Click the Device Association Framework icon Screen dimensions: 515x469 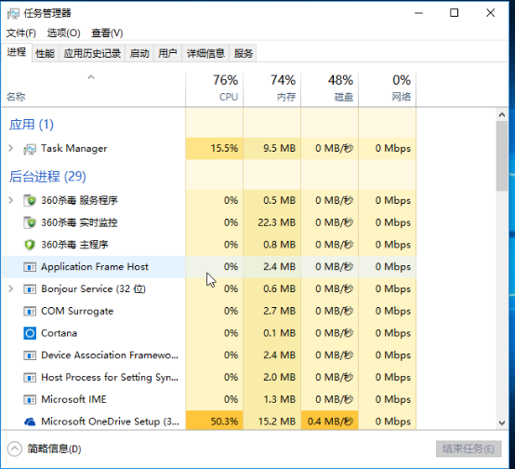[30, 355]
